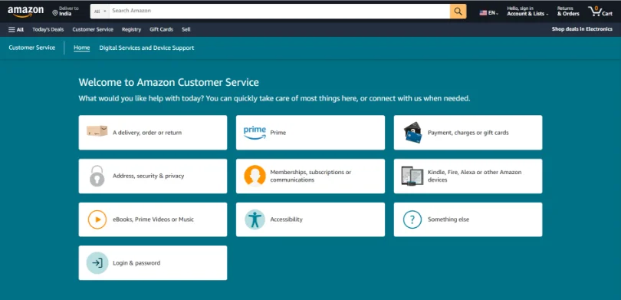621x300 pixels.
Task: Click the Prime logo icon
Action: (x=255, y=133)
